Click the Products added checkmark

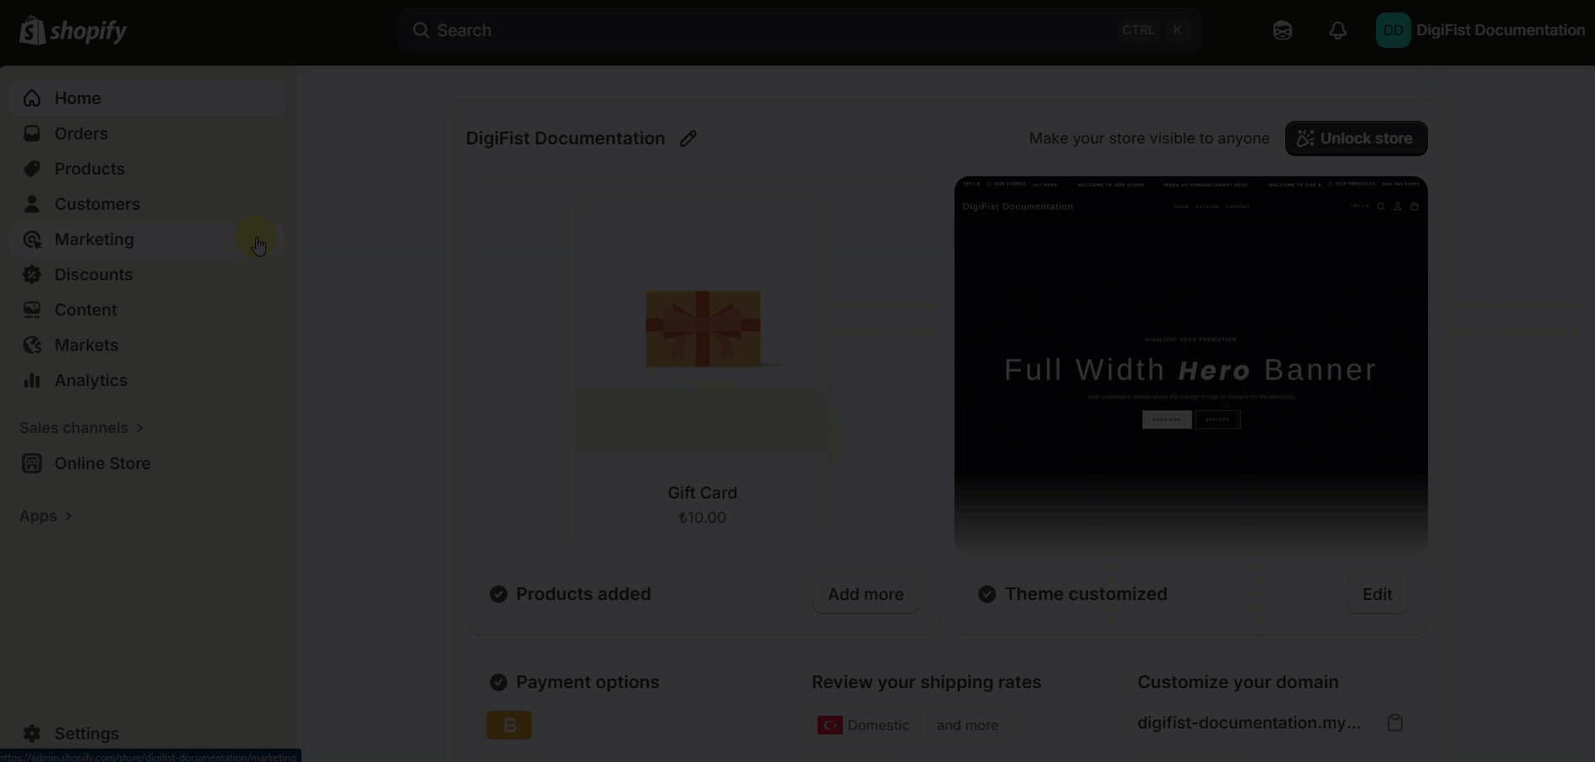tap(499, 594)
